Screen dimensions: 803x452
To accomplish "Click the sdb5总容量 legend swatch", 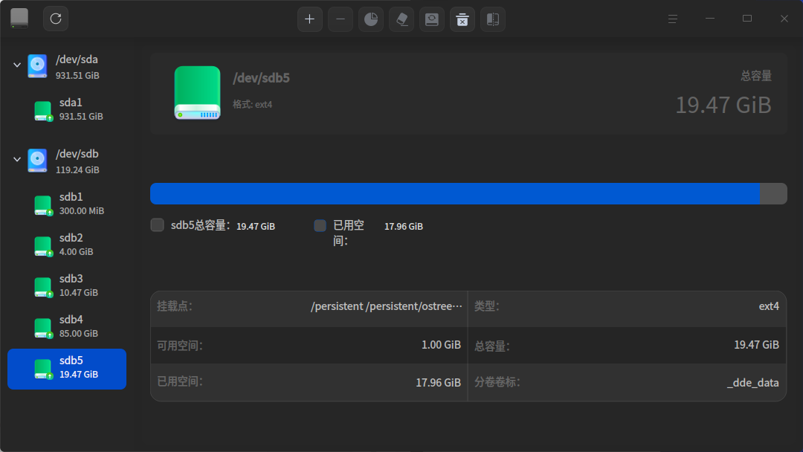I will 157,225.
